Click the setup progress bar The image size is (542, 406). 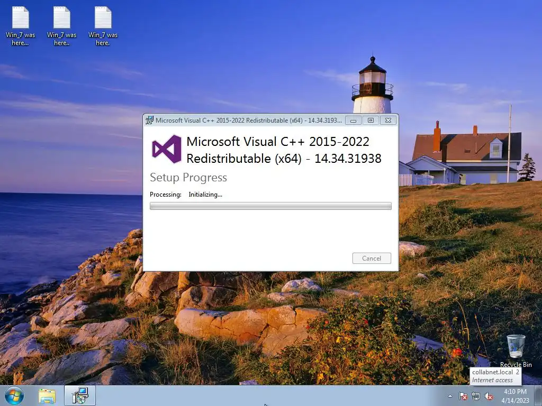pyautogui.click(x=270, y=206)
